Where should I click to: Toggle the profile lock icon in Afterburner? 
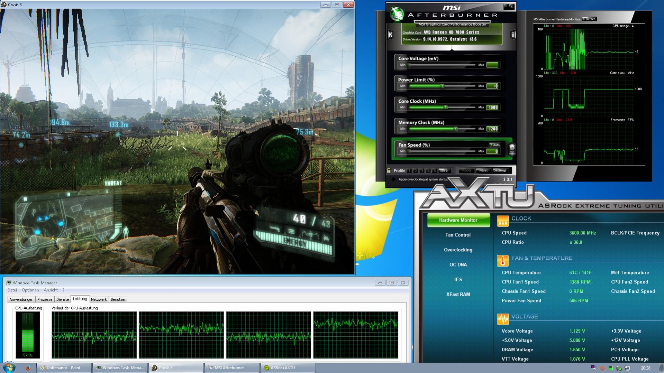click(389, 170)
